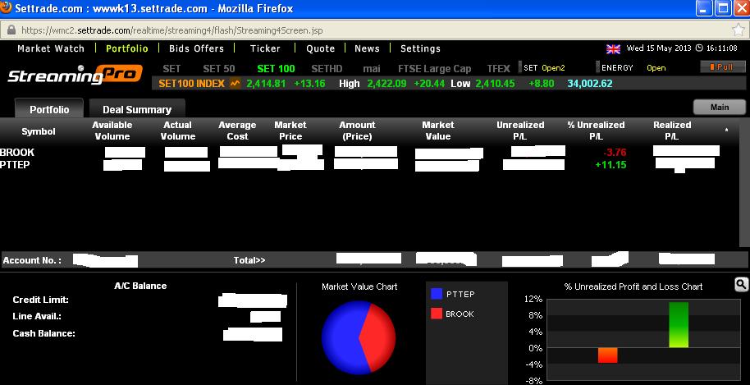Click the Market Value column header
The image size is (750, 385).
coord(437,131)
